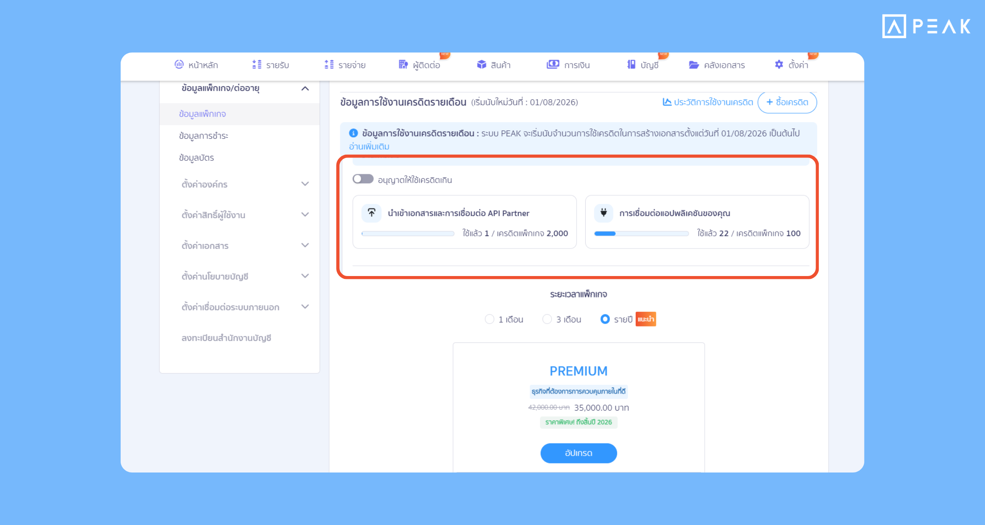Open the ผู้ติดต่อ menu
985x525 pixels.
[419, 65]
